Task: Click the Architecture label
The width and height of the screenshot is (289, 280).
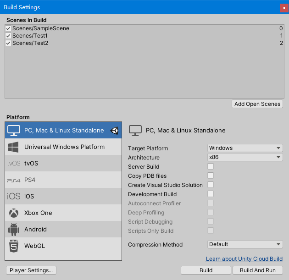Action: pyautogui.click(x=144, y=158)
